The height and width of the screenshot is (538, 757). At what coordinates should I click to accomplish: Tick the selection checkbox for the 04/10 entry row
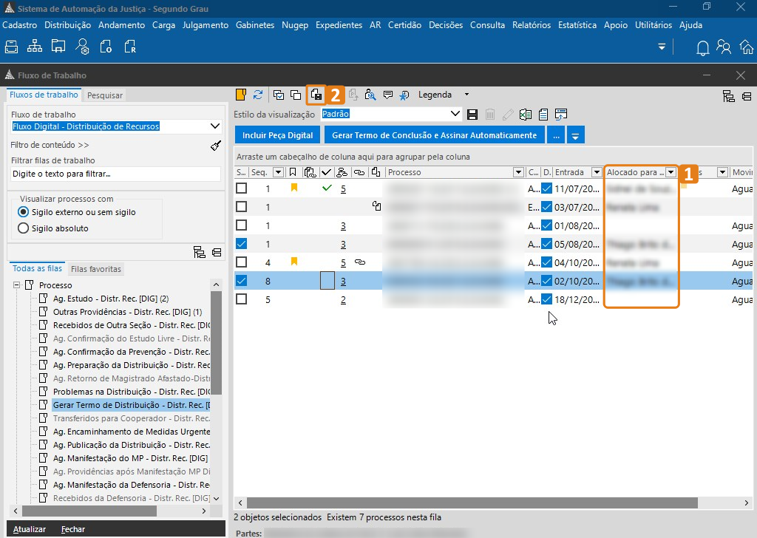[242, 262]
